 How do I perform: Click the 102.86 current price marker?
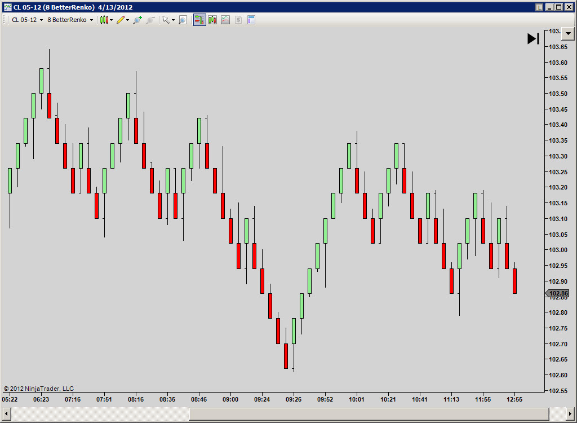(x=557, y=293)
